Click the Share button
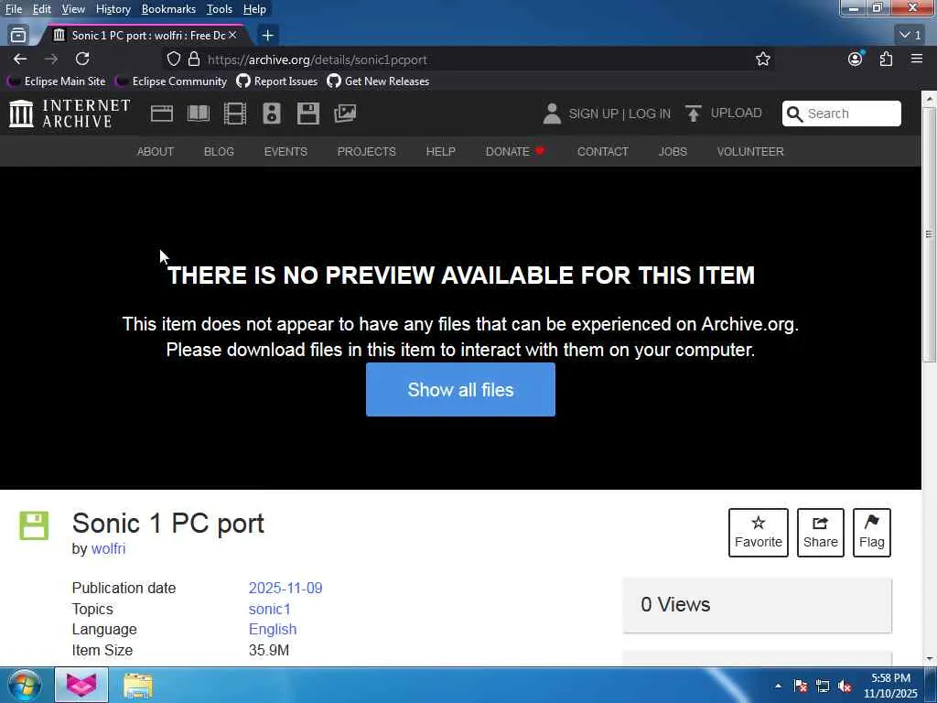The height and width of the screenshot is (703, 937). point(821,533)
